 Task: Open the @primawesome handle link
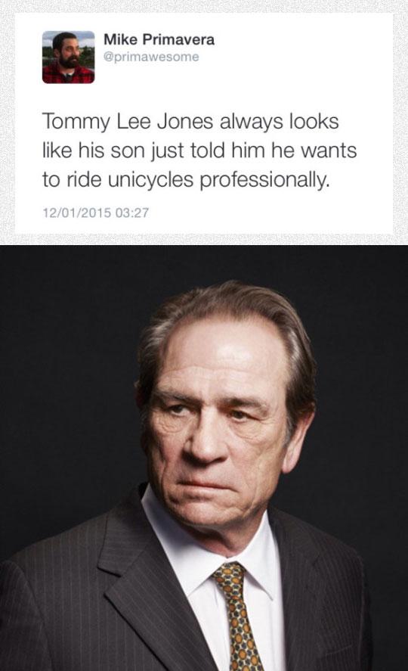coord(151,57)
